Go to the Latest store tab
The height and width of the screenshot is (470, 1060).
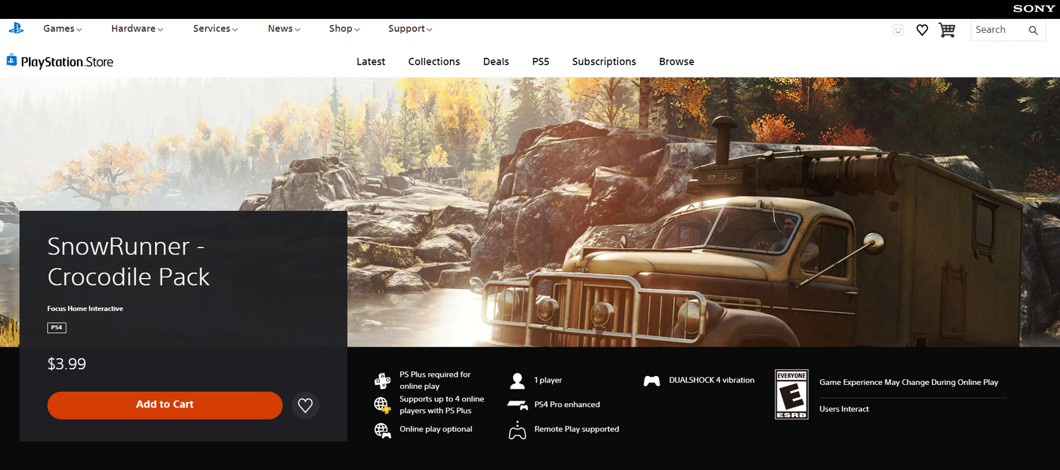pos(370,62)
